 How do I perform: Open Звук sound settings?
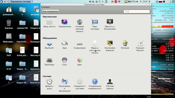point(65,45)
